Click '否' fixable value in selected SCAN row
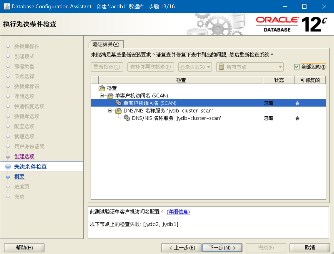 pos(298,103)
